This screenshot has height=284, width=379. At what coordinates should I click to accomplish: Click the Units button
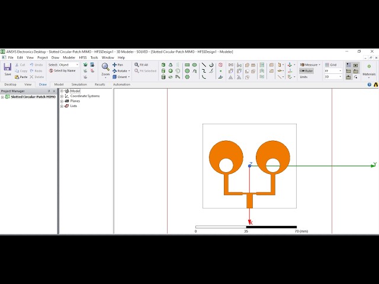[x=304, y=77]
